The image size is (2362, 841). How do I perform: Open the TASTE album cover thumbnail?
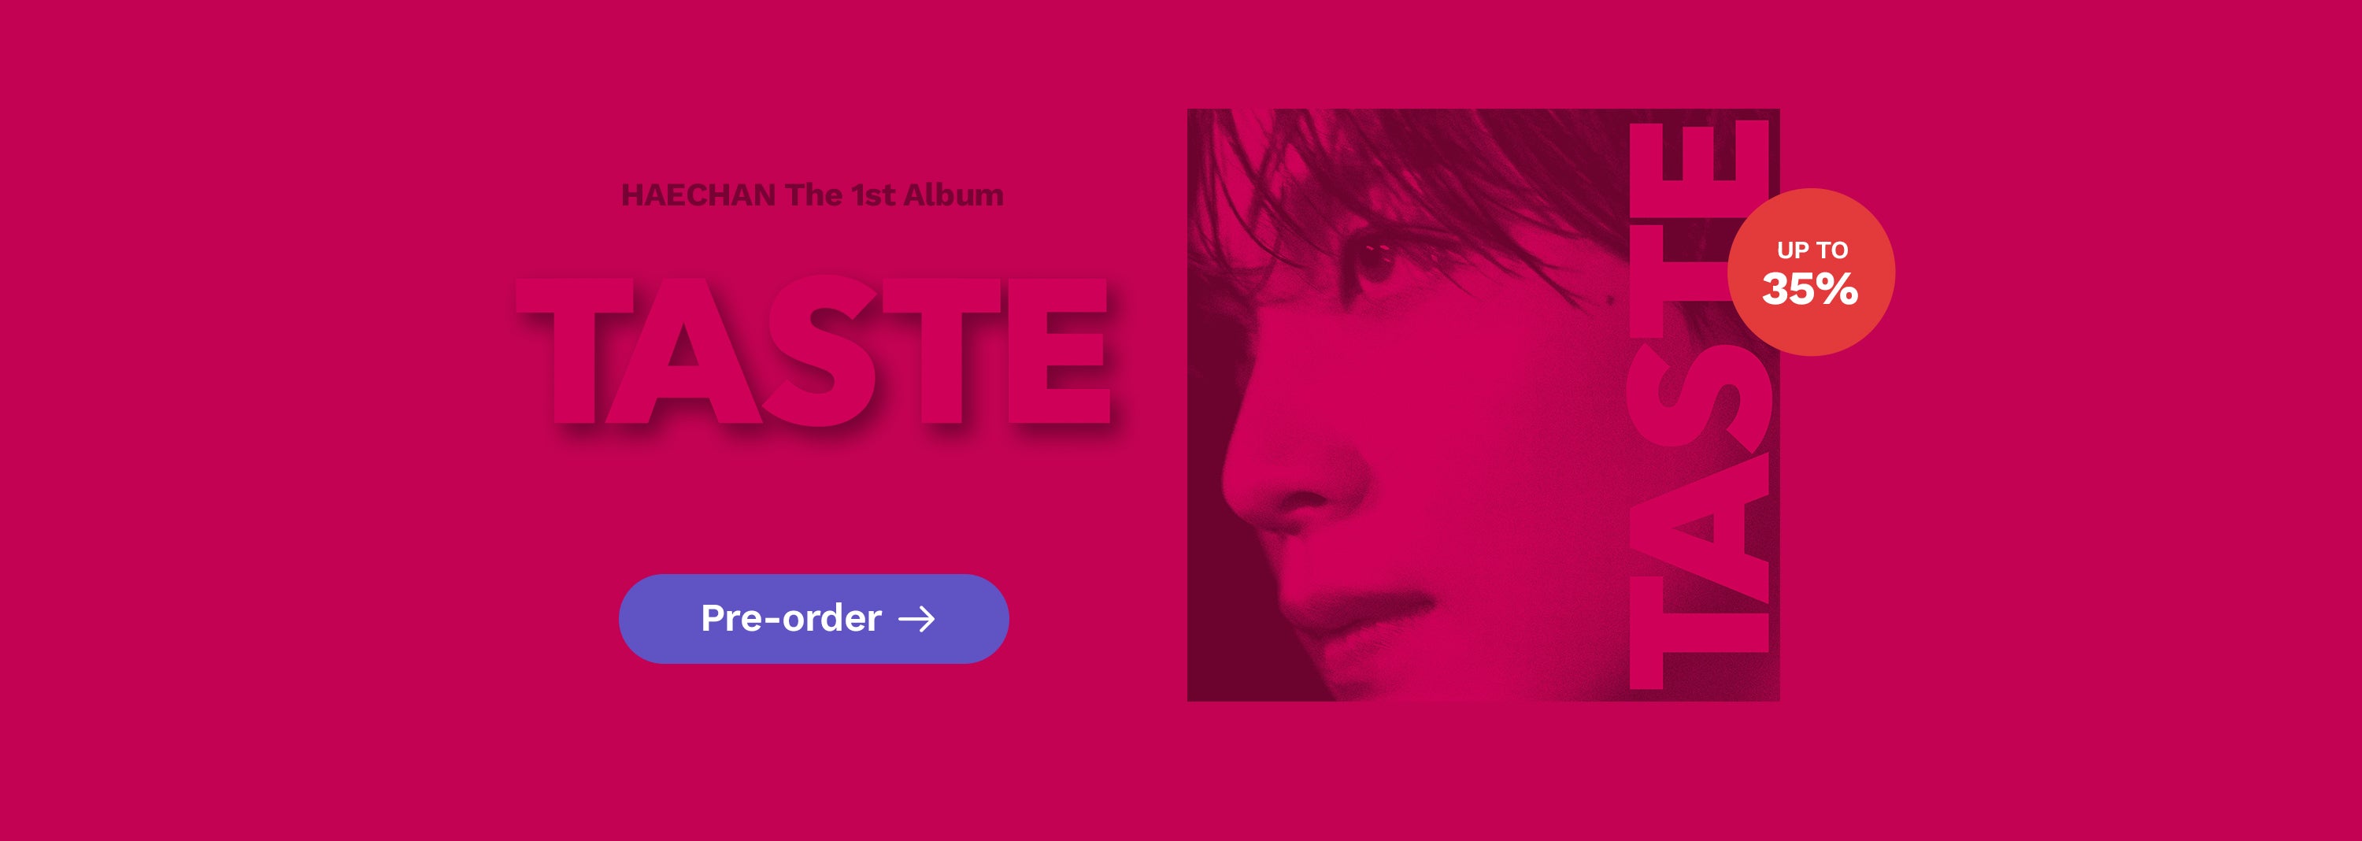coord(1483,405)
